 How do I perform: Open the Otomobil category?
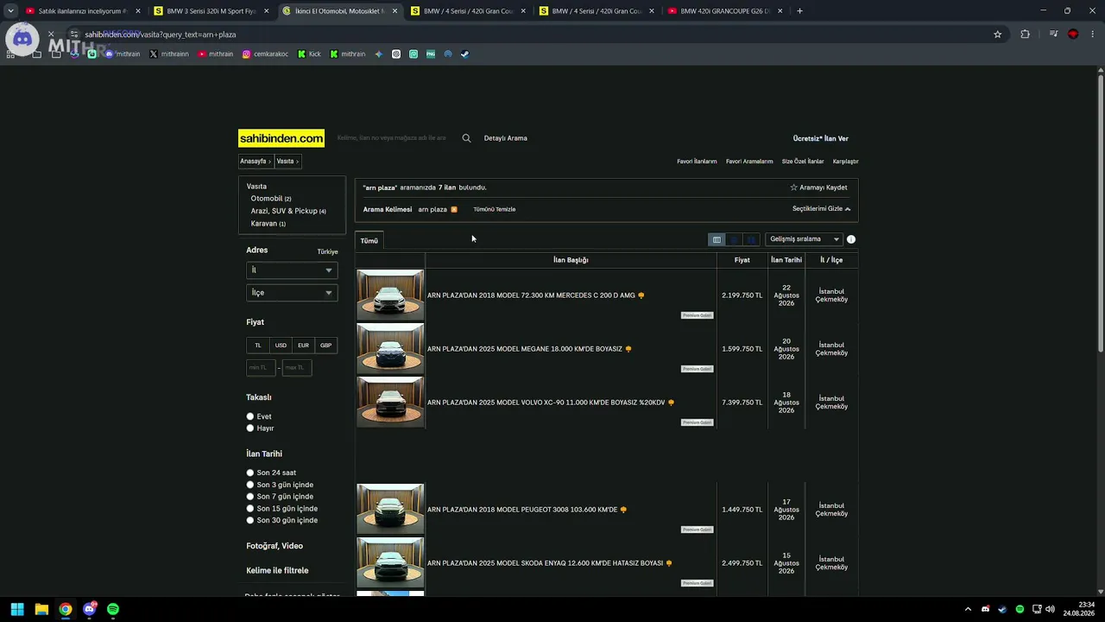click(x=267, y=199)
